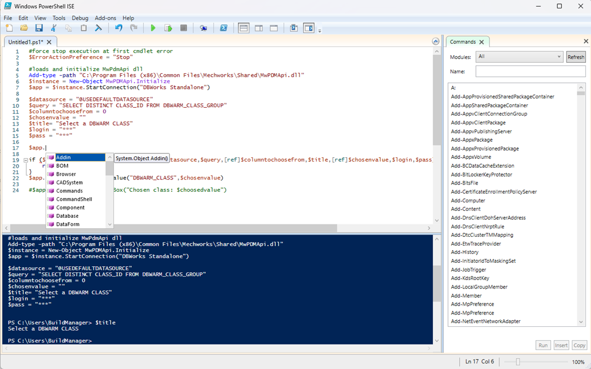The width and height of the screenshot is (591, 369).
Task: Open the Modules dropdown set to All
Action: point(519,57)
